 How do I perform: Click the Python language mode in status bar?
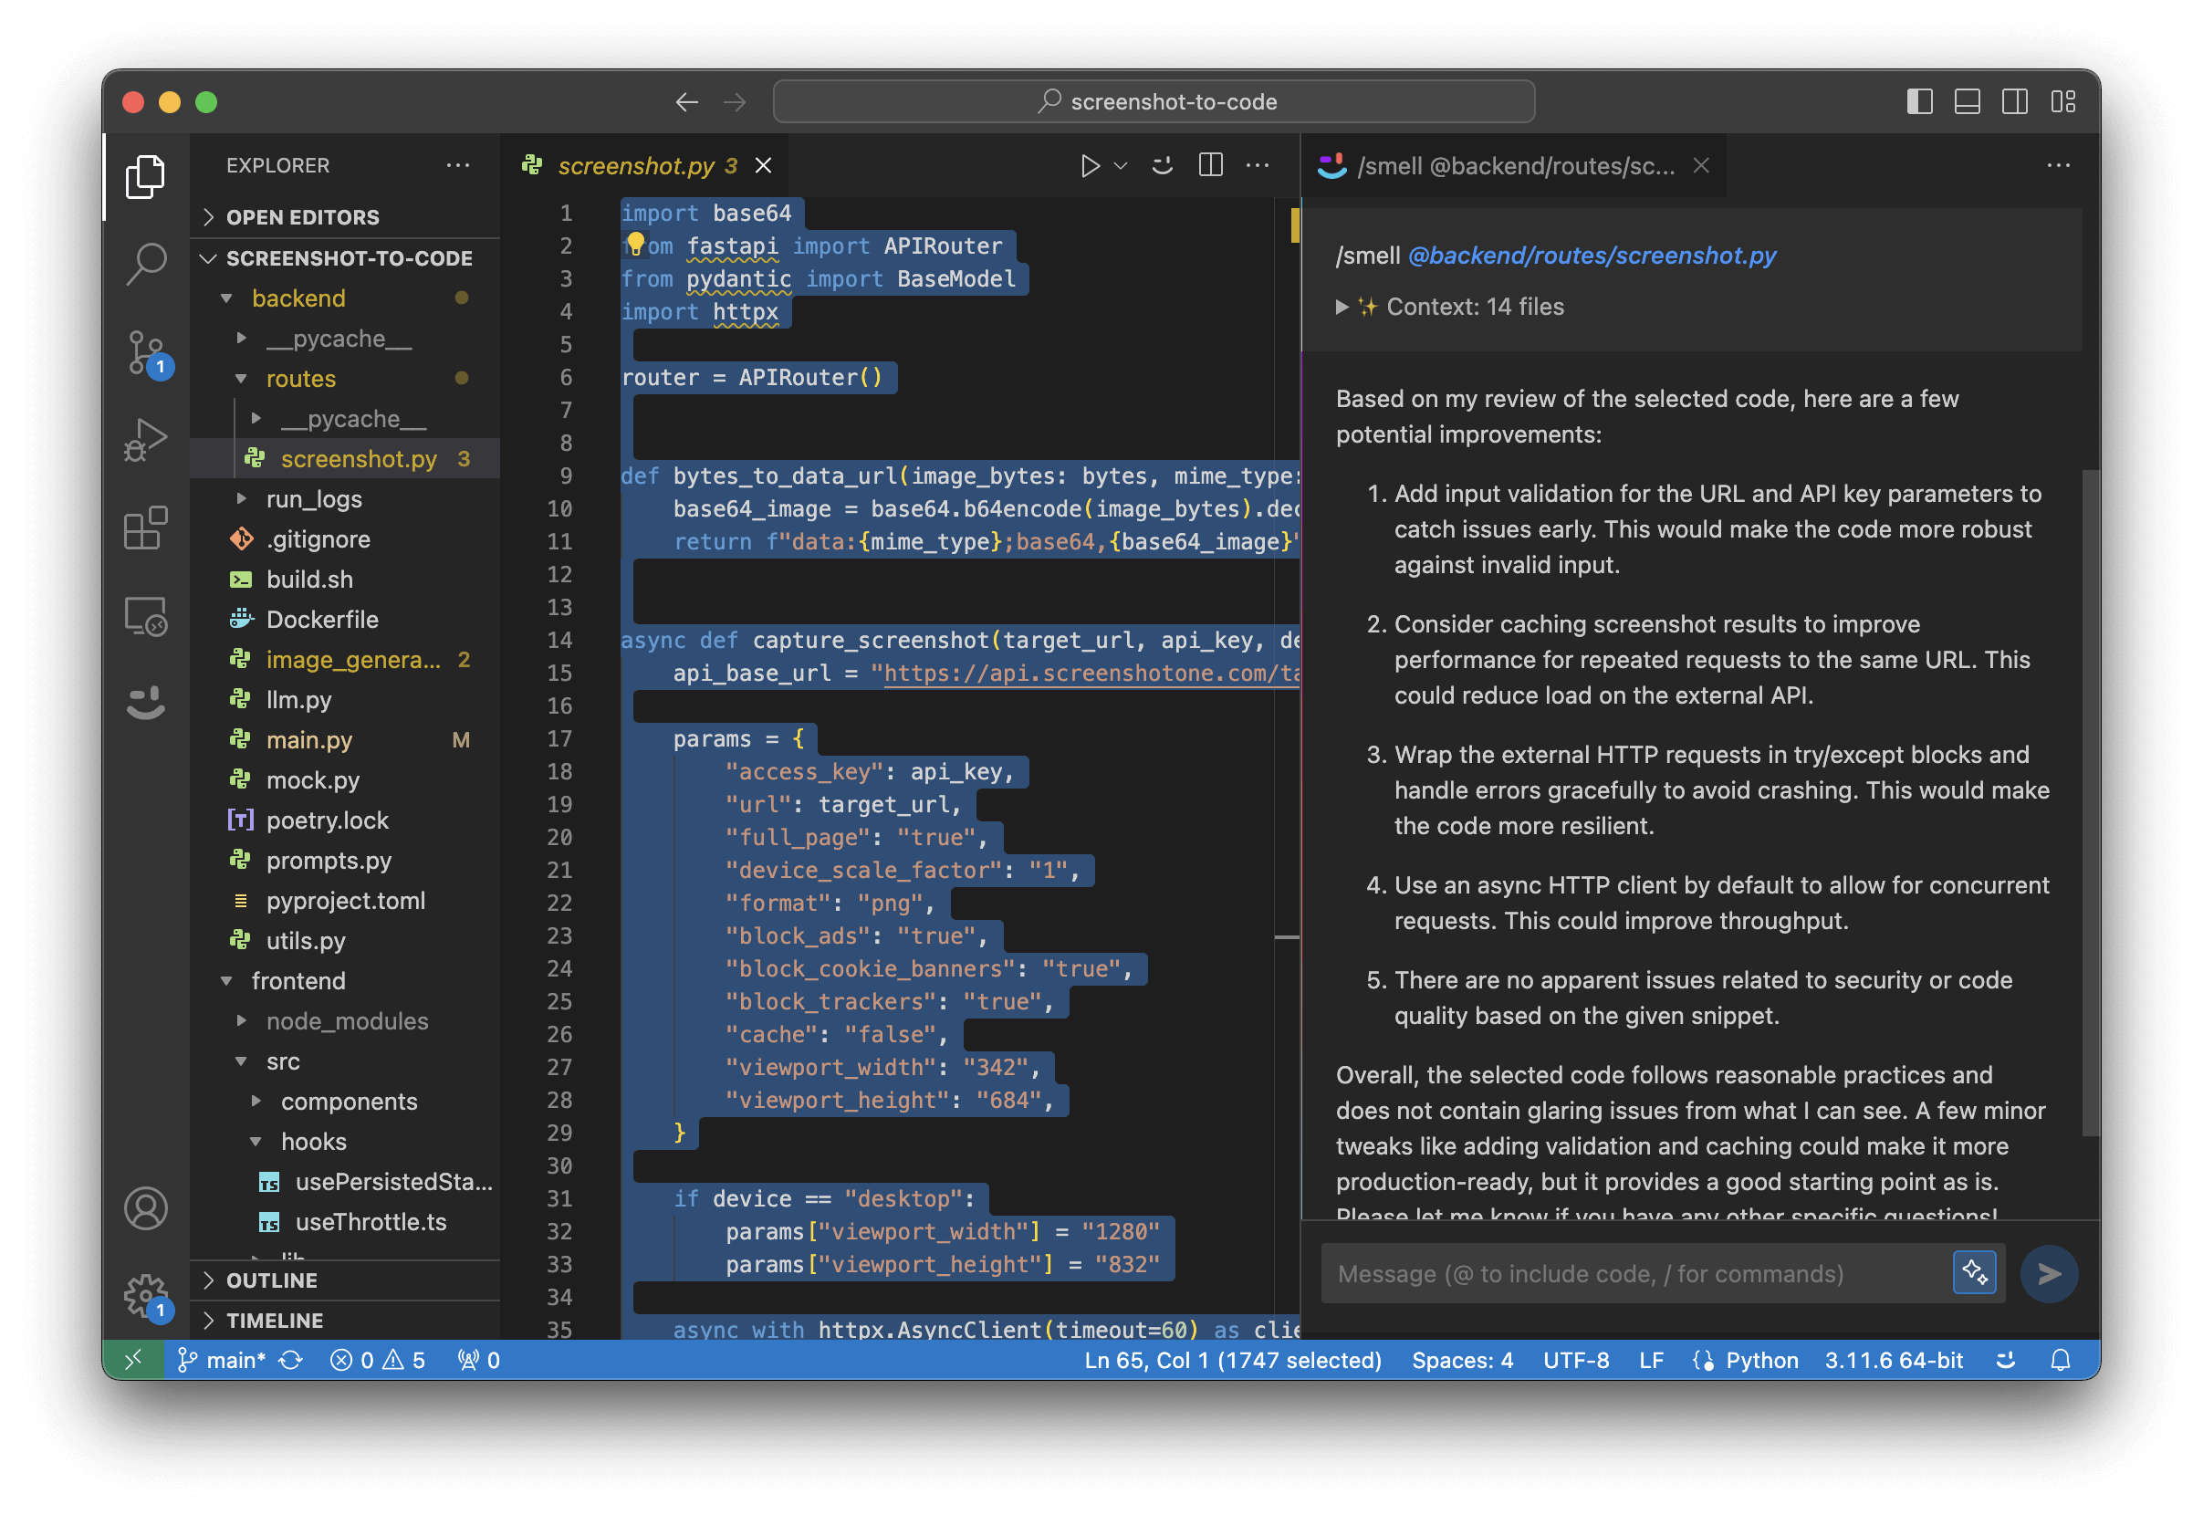click(1761, 1360)
